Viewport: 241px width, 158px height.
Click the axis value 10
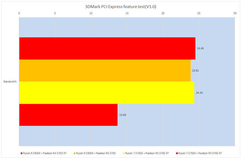pyautogui.click(x=91, y=13)
